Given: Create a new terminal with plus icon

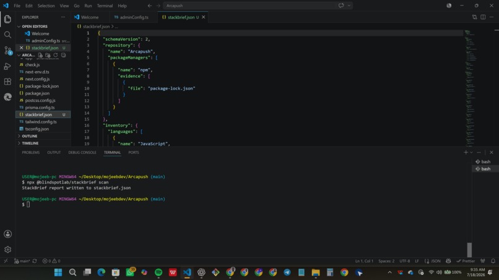Looking at the screenshot, I should point(466,153).
